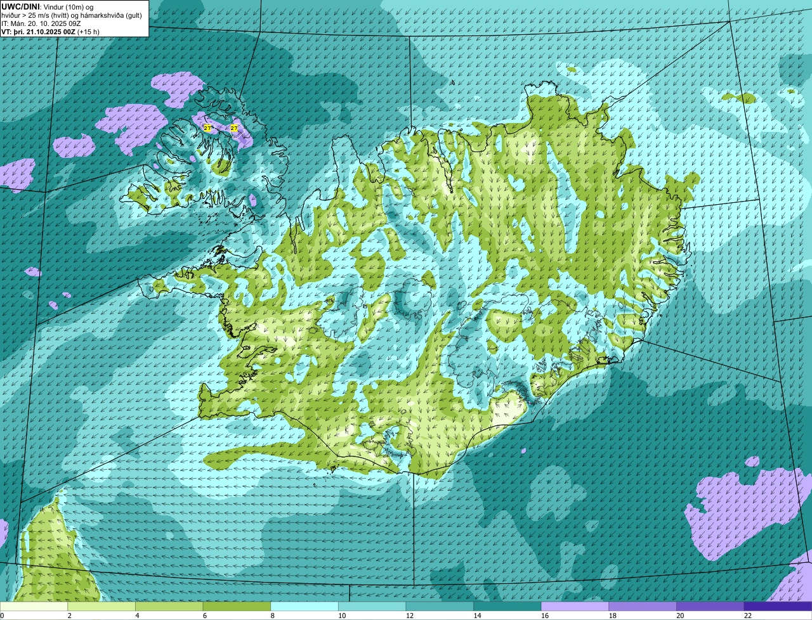The image size is (812, 620).
Task: Click the "18" label on the color scale
Action: pos(612,616)
